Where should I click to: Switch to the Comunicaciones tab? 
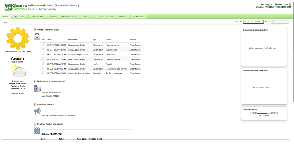tap(105, 16)
